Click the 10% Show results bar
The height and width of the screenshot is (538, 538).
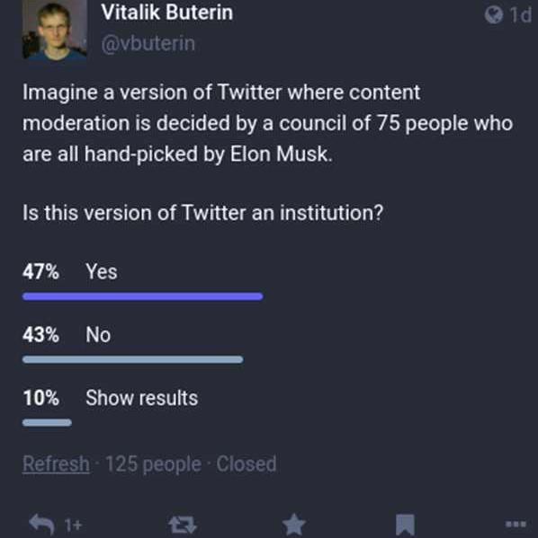pos(47,423)
